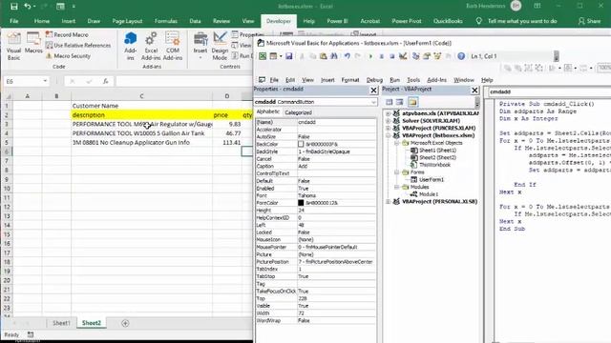Switch to Alphabetic properties tab
This screenshot has height=343, width=611.
(267, 112)
